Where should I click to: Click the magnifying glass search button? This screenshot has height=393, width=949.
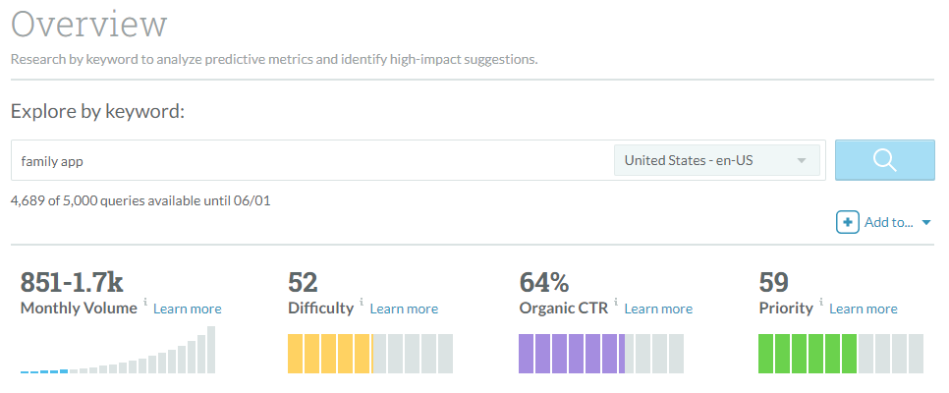[884, 160]
